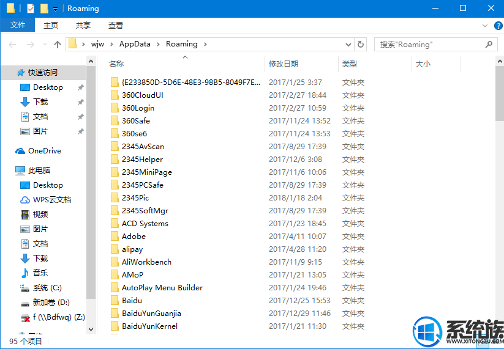Screen dimensions: 504x349
Task: Select the 360Login folder
Action: coord(138,108)
